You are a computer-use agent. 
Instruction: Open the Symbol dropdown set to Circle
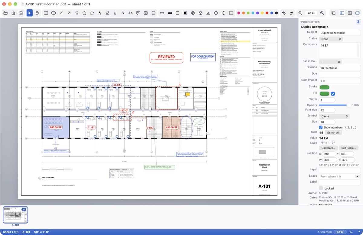pos(334,116)
